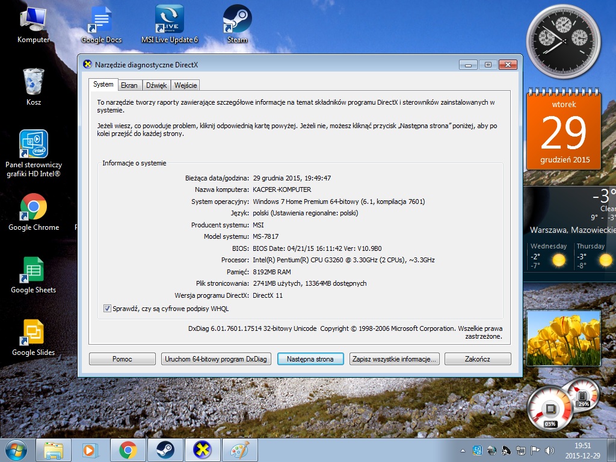The height and width of the screenshot is (462, 616).
Task: Click the system model MS-7817
Action: pos(265,236)
